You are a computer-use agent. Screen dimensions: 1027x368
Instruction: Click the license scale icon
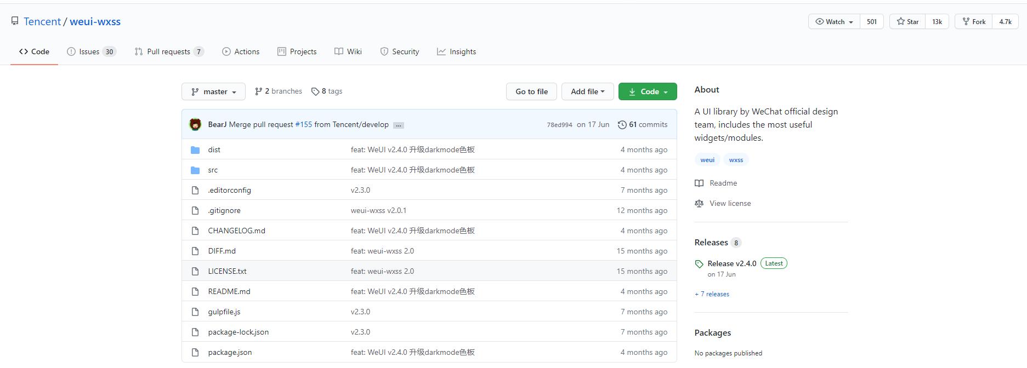click(699, 204)
